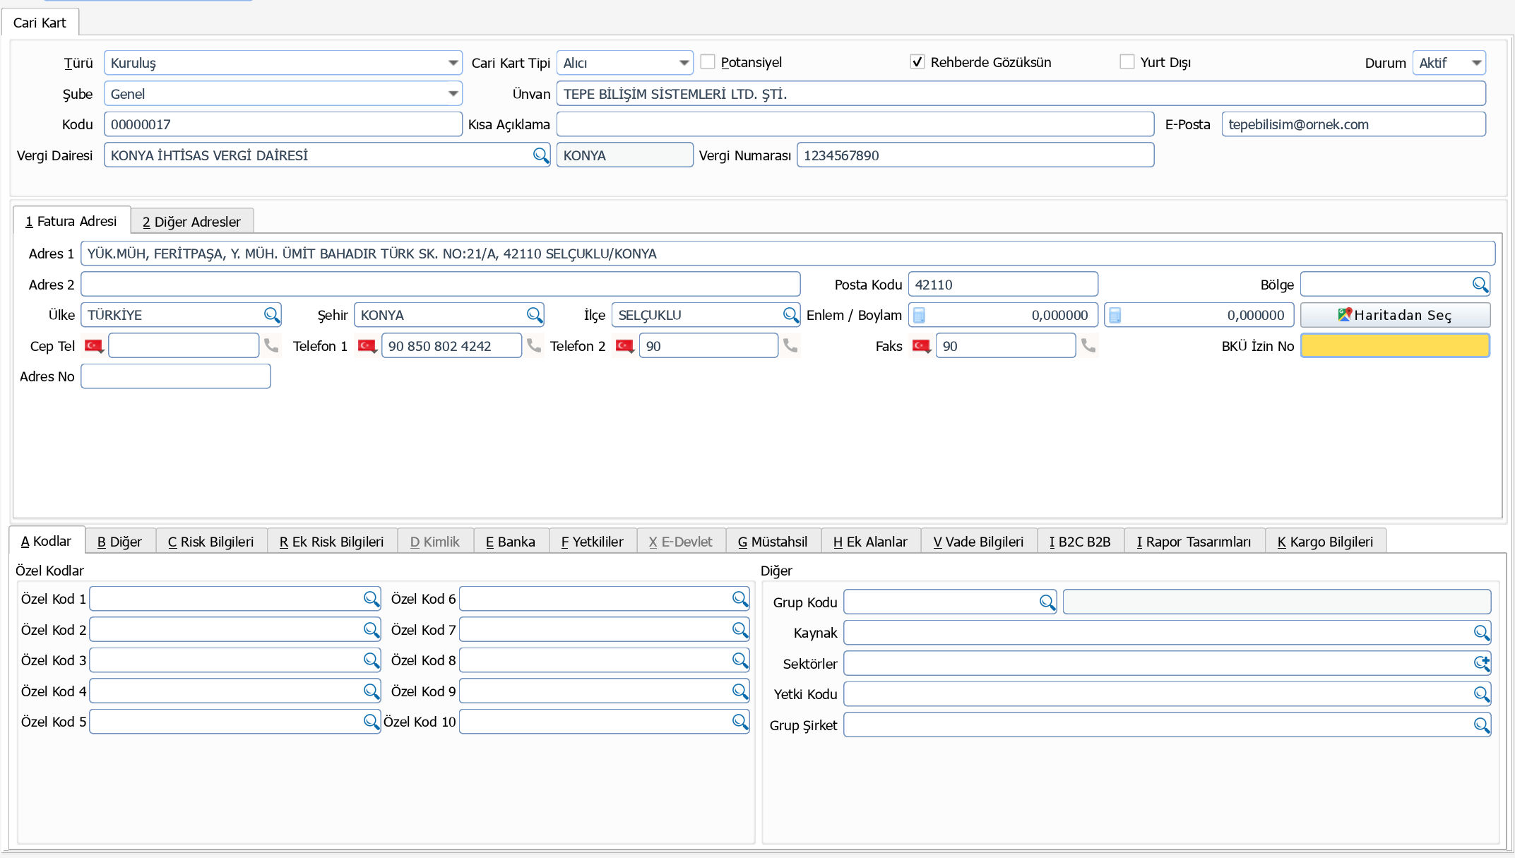Switch to Vade Bilgileri tab

[x=978, y=542]
